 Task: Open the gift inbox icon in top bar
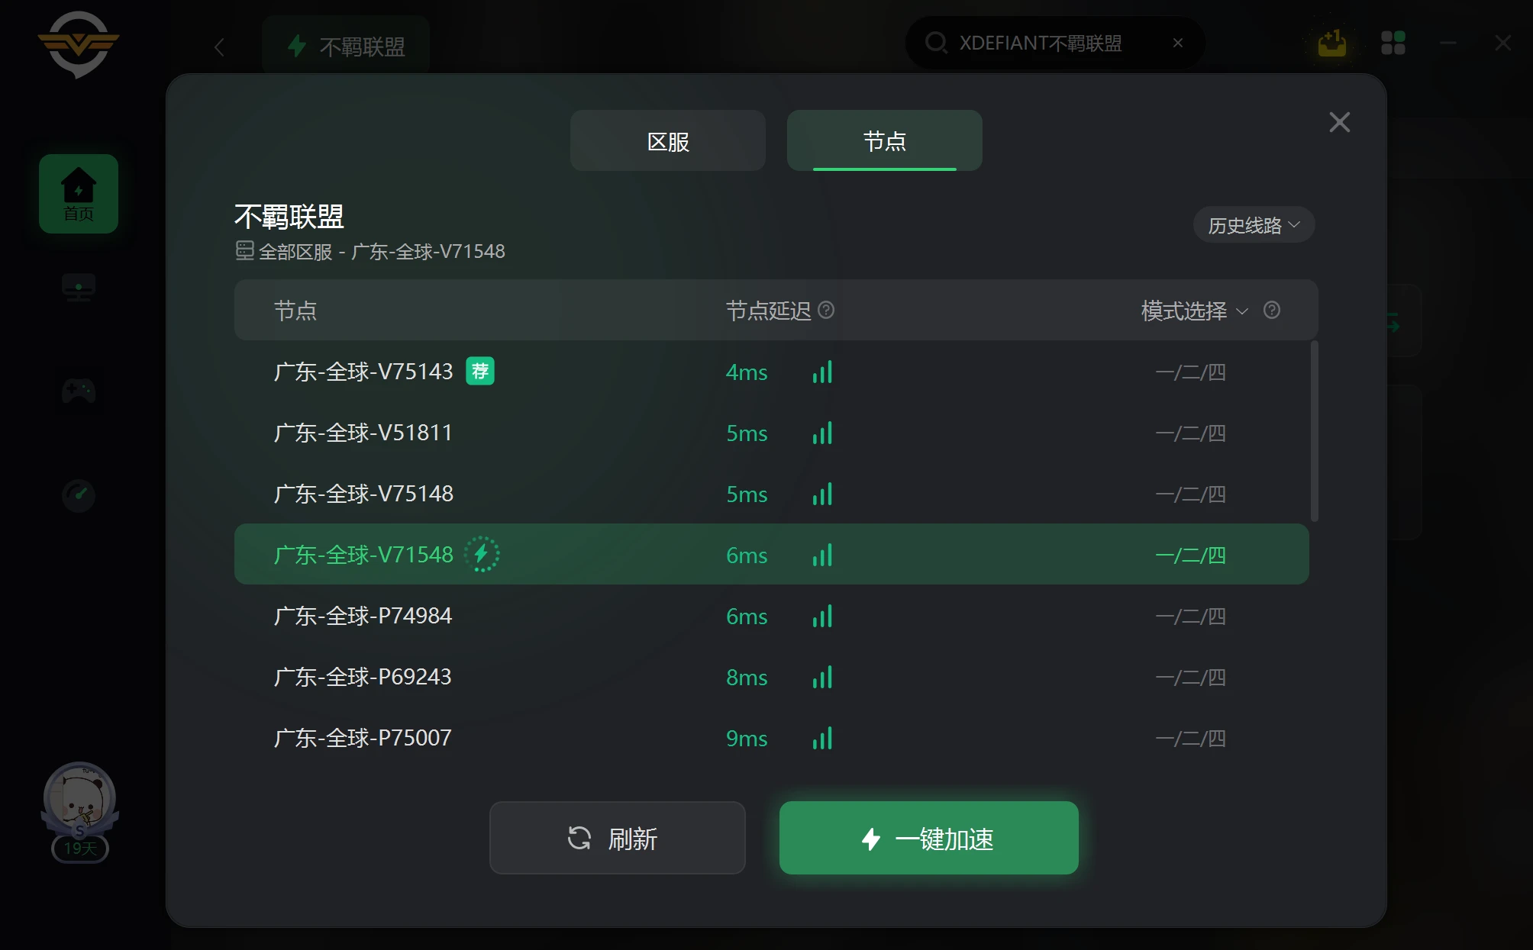(x=1332, y=43)
